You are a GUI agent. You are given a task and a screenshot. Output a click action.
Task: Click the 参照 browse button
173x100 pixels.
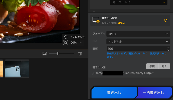(x=152, y=66)
